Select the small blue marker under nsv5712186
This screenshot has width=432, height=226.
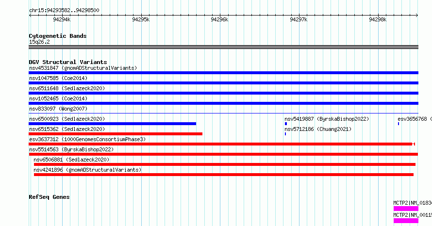285,134
